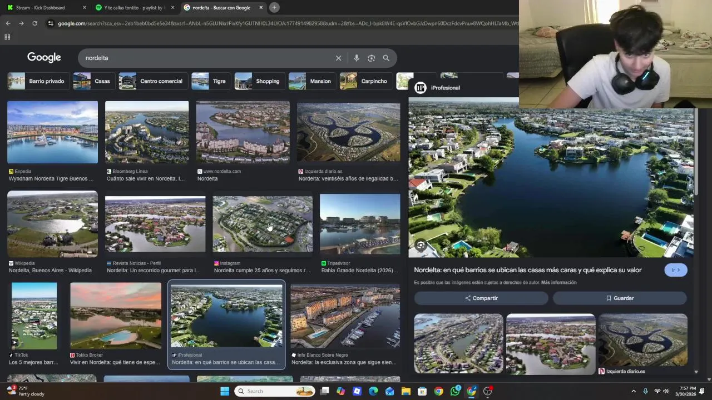Open weather widget showing 75°F Partly cloudy

click(25, 391)
